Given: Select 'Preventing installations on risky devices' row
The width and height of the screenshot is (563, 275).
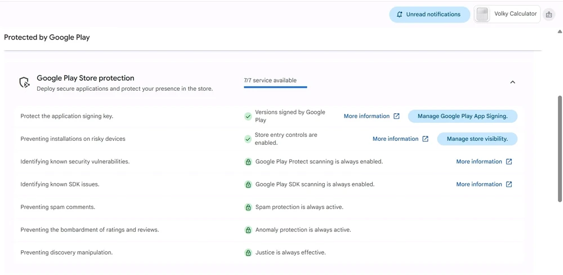Looking at the screenshot, I should tap(73, 139).
